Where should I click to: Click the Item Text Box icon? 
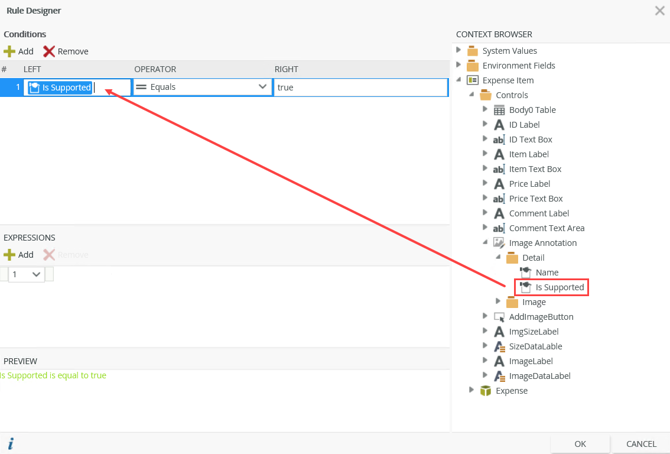pyautogui.click(x=499, y=169)
